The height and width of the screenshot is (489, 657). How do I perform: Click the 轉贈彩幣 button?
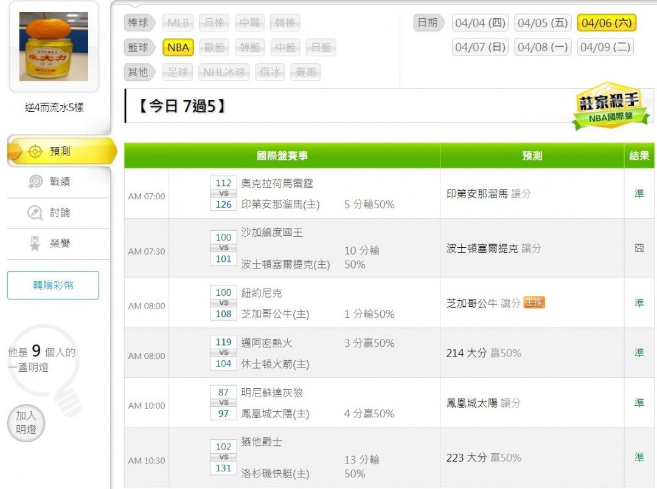[53, 286]
